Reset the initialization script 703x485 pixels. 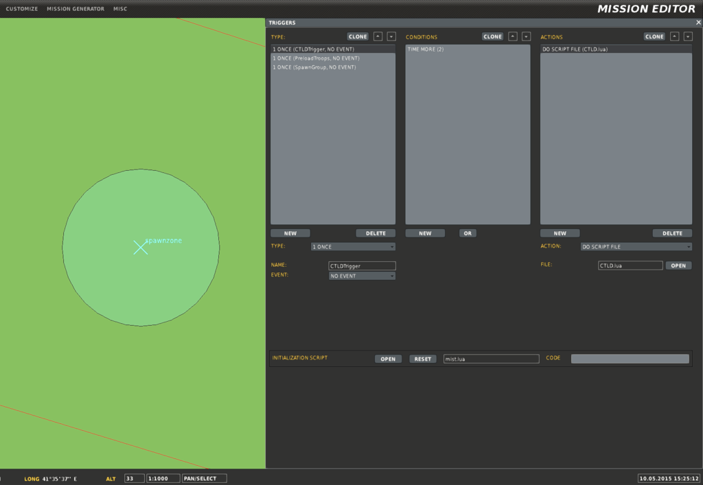click(423, 359)
